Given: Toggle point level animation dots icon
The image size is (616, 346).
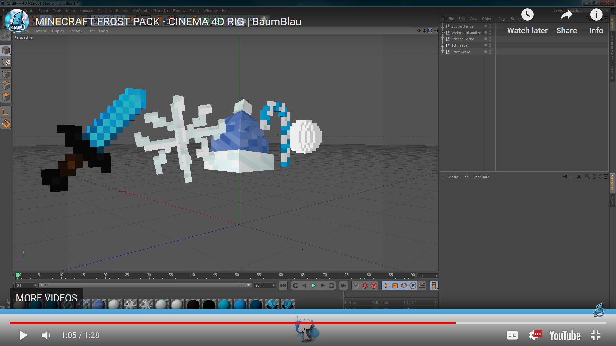Looking at the screenshot, I should click(422, 286).
